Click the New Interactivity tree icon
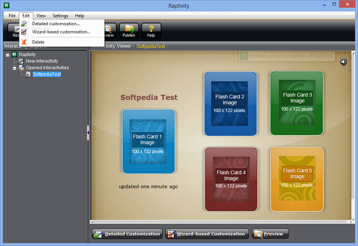 pyautogui.click(x=21, y=61)
